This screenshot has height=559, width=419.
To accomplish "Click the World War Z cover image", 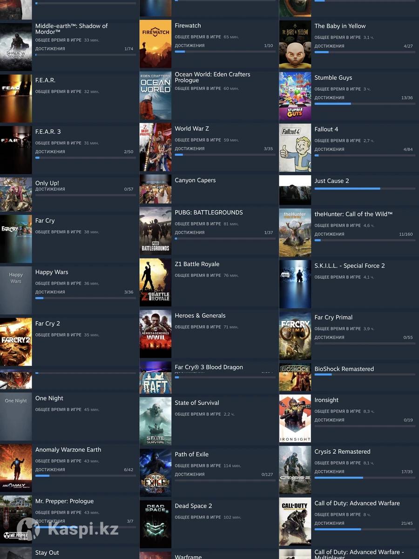I will tap(155, 147).
